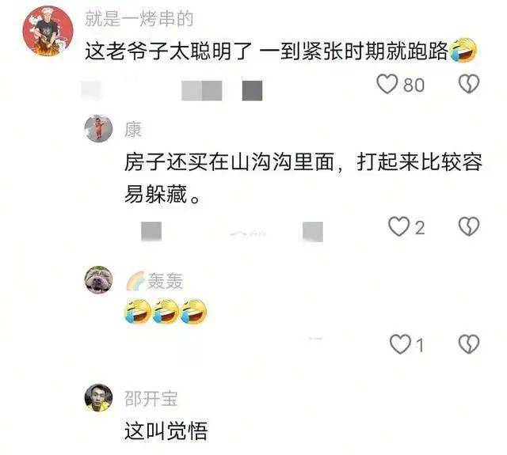Tap broken heart on 康's reply

click(x=469, y=226)
